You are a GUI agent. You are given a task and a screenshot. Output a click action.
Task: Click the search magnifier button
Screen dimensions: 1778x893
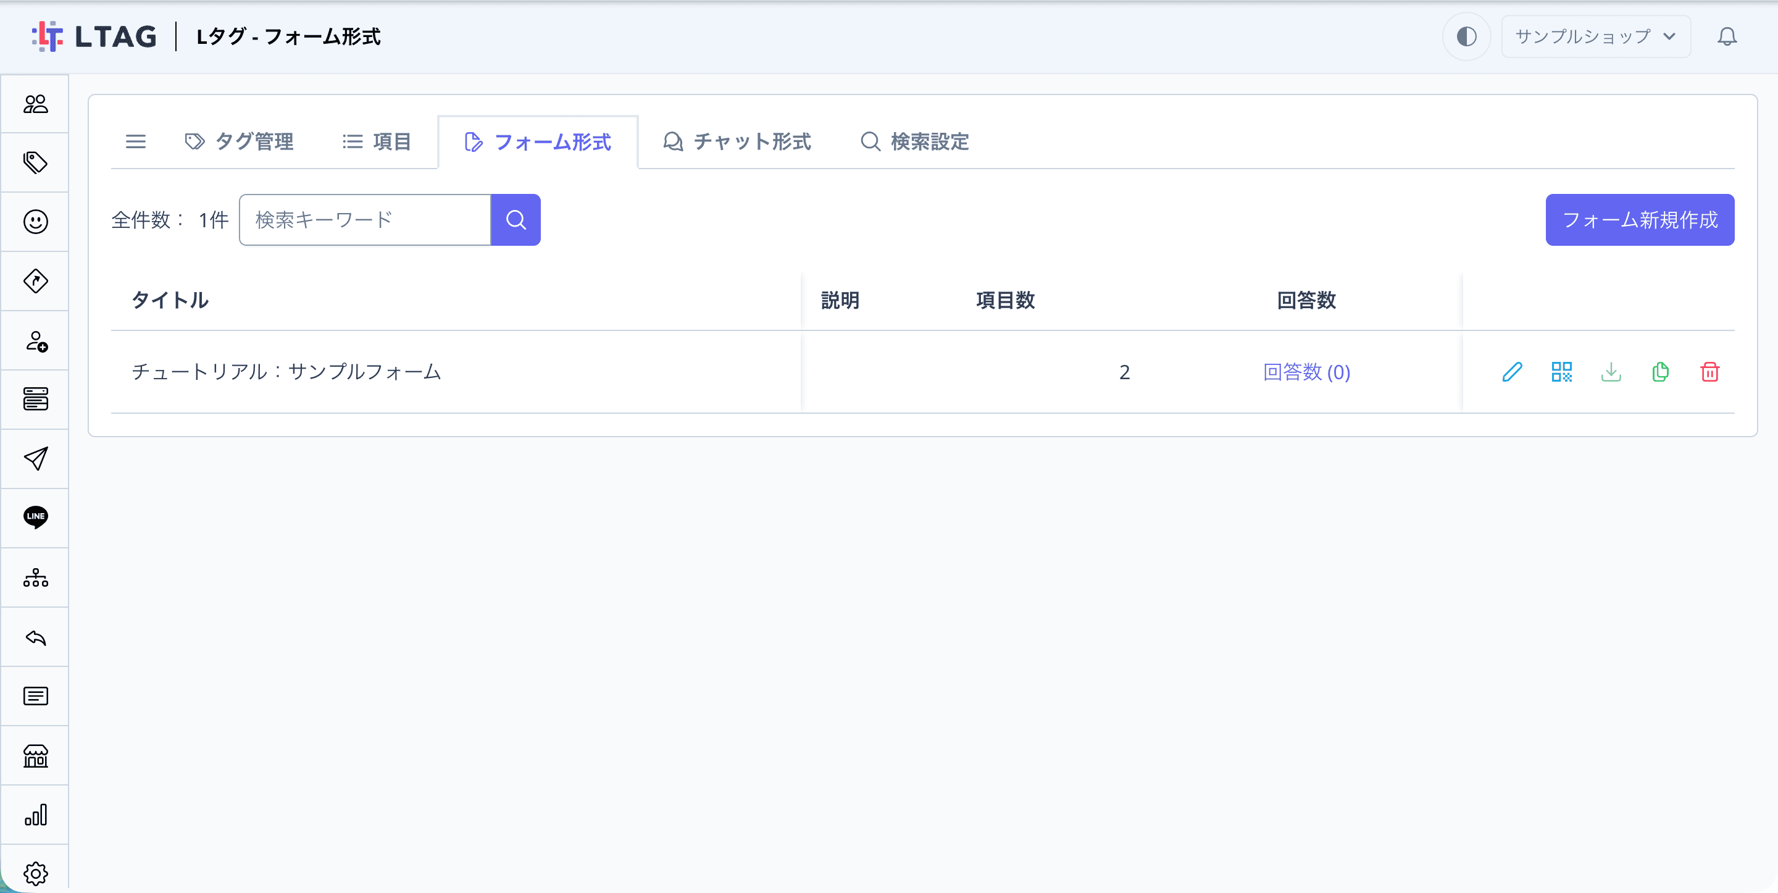[515, 220]
